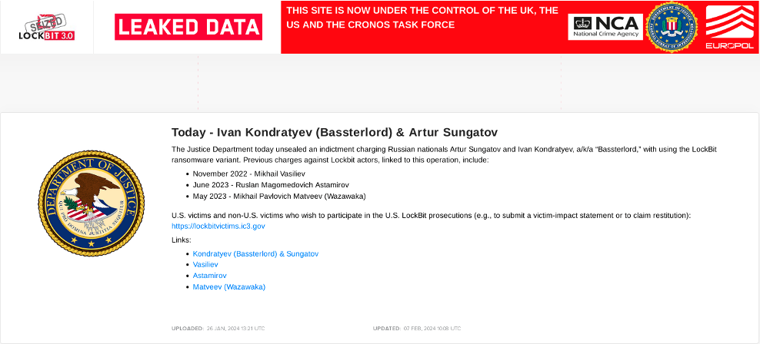Open the Kondratyev (Bassterlord) & Sungatov link
Image resolution: width=760 pixels, height=344 pixels.
pyautogui.click(x=255, y=253)
